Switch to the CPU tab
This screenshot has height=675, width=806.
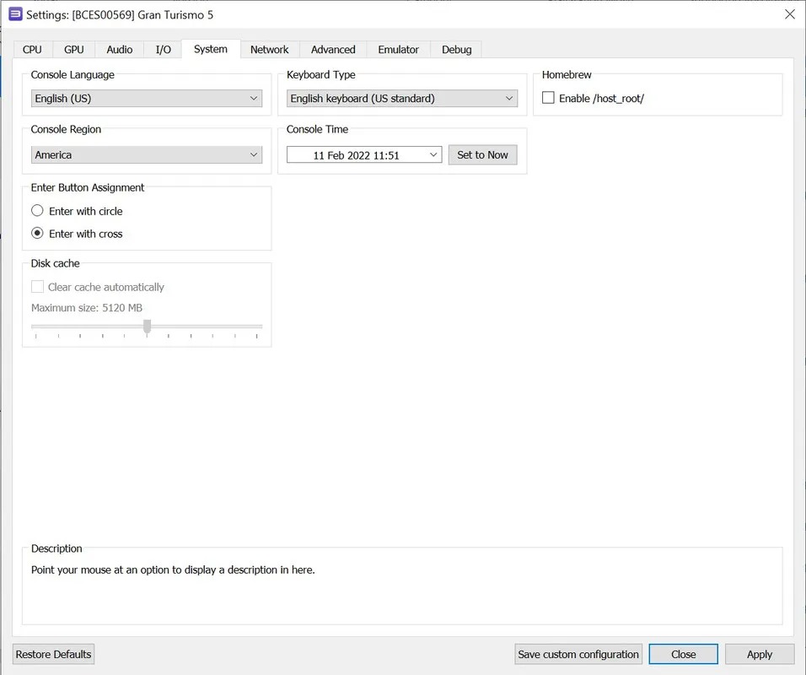click(x=32, y=50)
